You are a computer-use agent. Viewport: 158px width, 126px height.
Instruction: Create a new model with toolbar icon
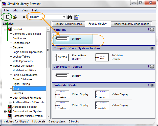pyautogui.click(x=8, y=17)
